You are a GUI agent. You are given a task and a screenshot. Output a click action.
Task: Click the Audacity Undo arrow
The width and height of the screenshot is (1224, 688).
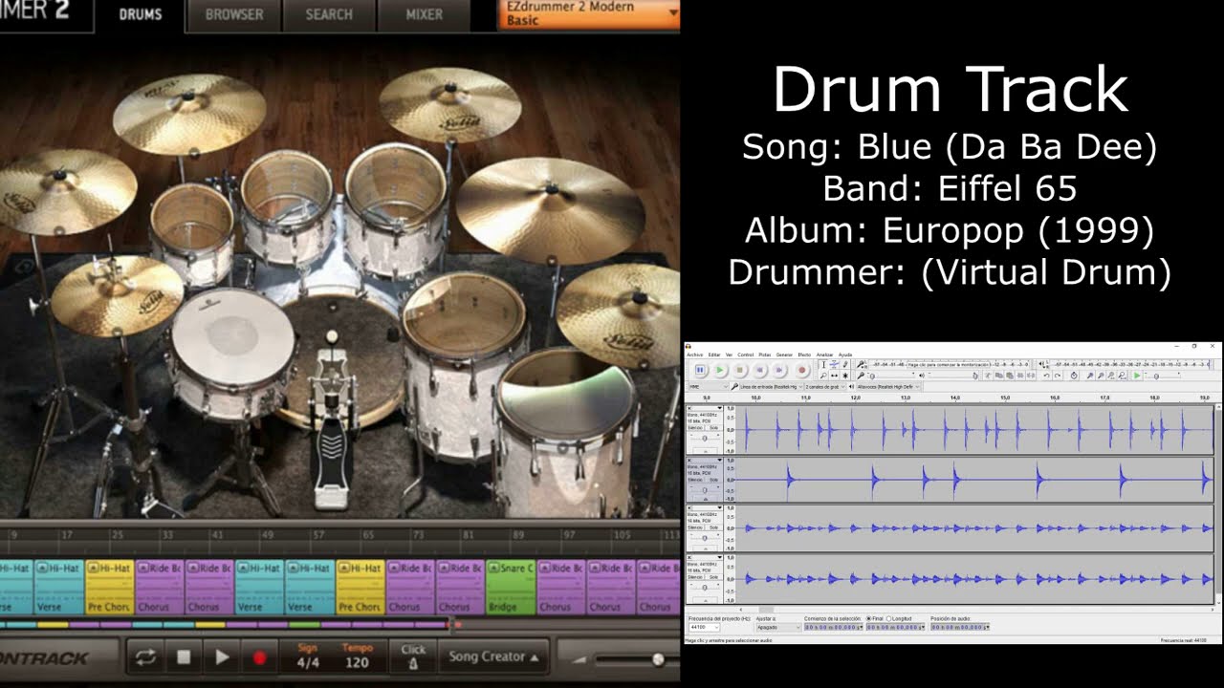[x=1046, y=376]
